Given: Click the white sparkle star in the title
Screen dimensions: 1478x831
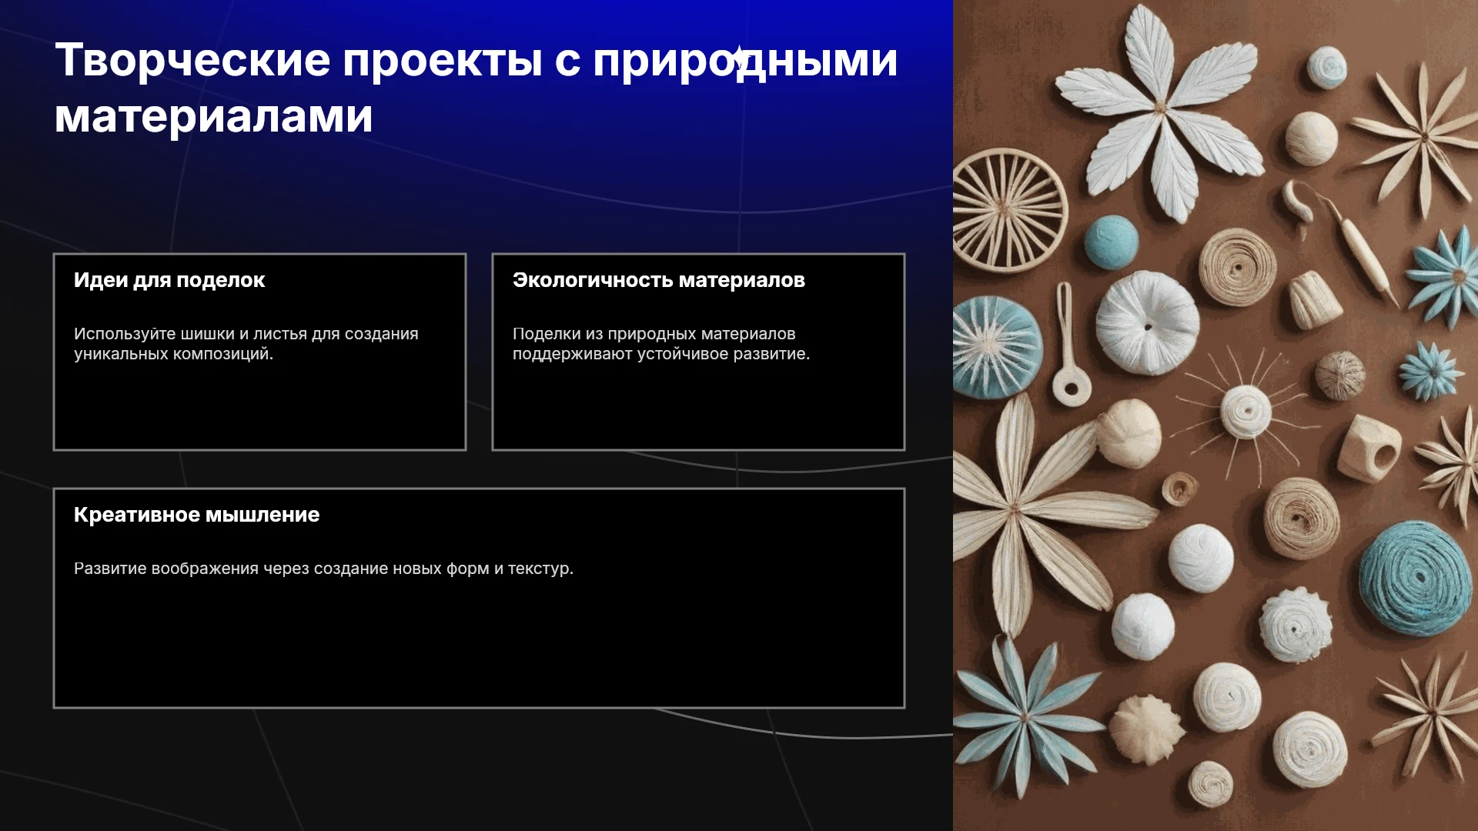Looking at the screenshot, I should click(740, 58).
